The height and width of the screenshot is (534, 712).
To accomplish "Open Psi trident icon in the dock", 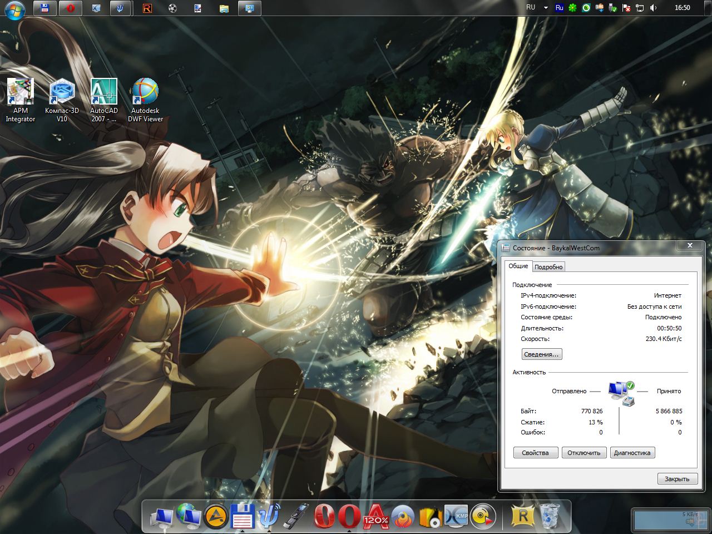I will [x=269, y=516].
